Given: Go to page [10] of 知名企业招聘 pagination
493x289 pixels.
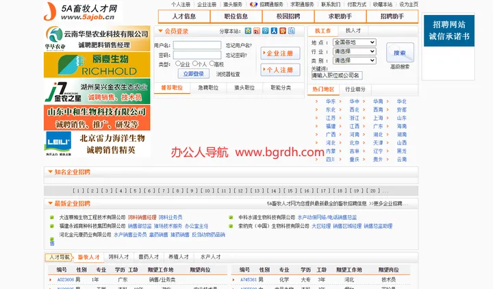Looking at the screenshot, I should pyautogui.click(x=207, y=190).
